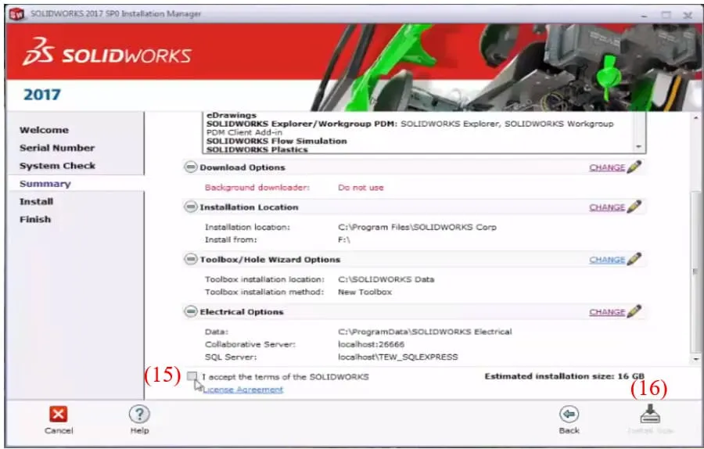704x449 pixels.
Task: Click the Install Now download icon
Action: point(650,414)
